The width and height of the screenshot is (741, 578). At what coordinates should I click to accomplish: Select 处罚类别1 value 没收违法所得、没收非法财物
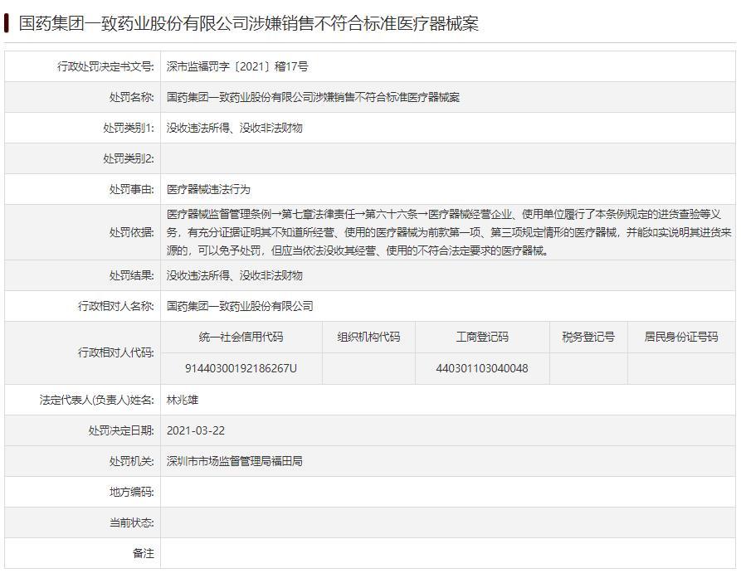(234, 128)
